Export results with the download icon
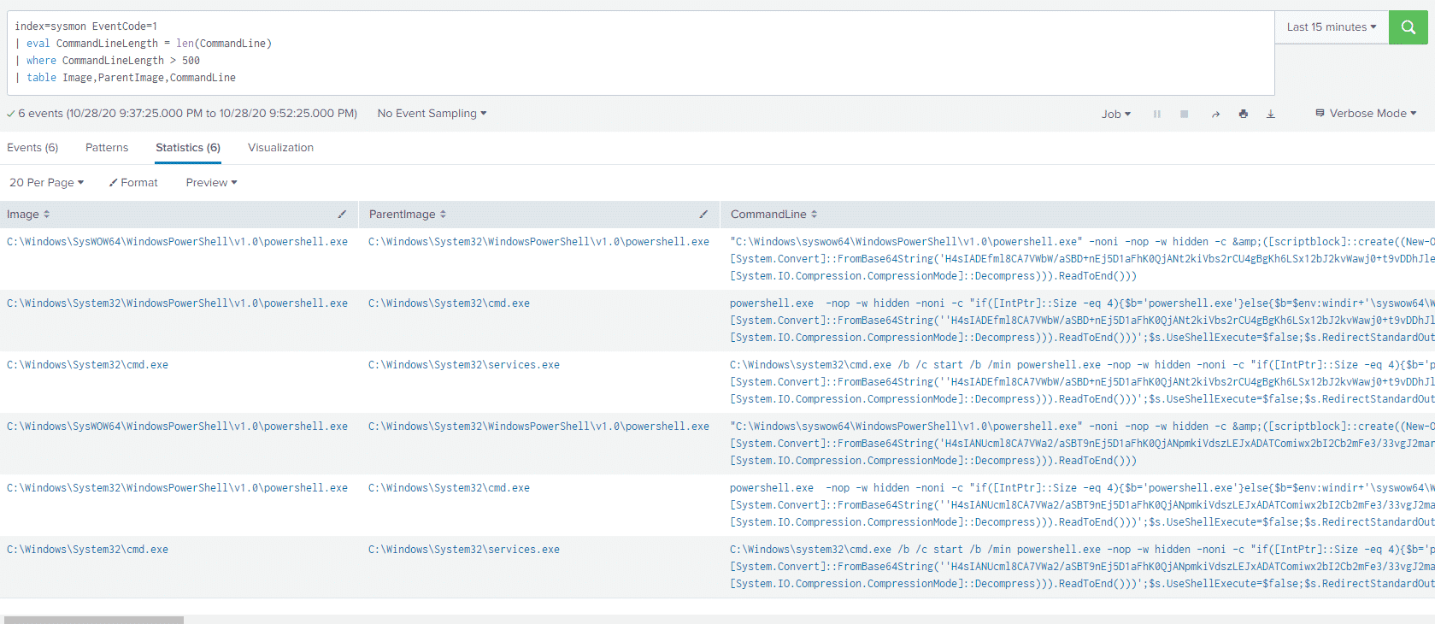Screen dimensions: 1435x624 tap(1271, 114)
